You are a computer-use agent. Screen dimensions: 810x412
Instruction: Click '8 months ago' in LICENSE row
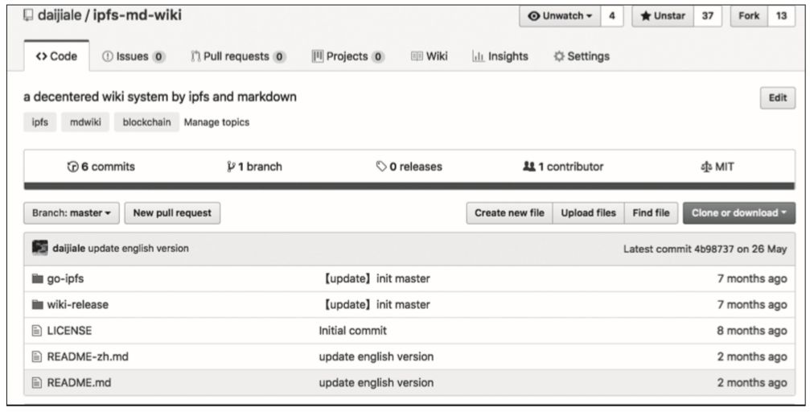[x=751, y=332]
